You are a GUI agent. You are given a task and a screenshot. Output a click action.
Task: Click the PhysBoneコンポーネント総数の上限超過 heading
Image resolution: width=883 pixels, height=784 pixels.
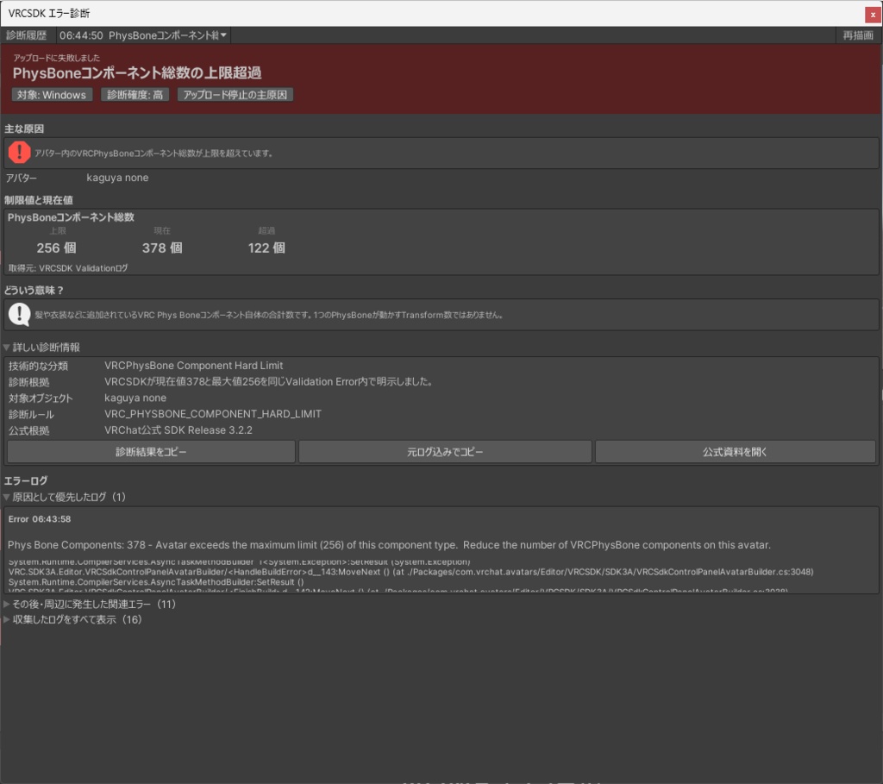coord(137,73)
